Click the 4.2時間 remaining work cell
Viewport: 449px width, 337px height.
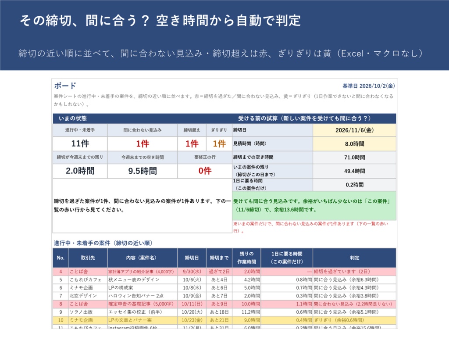(x=246, y=280)
